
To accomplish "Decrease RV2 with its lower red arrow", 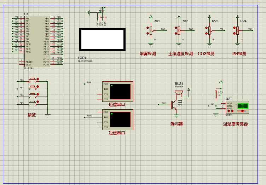I will pos(176,33).
